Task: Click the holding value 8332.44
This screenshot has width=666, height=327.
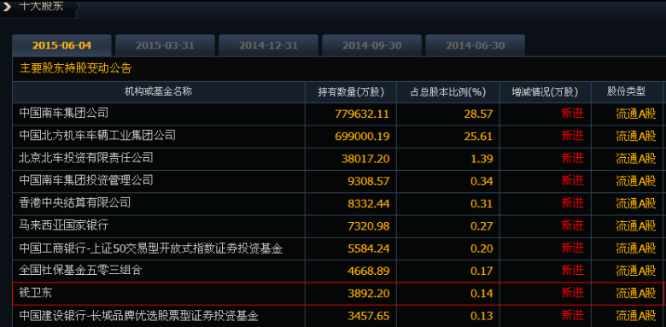Action: click(368, 203)
